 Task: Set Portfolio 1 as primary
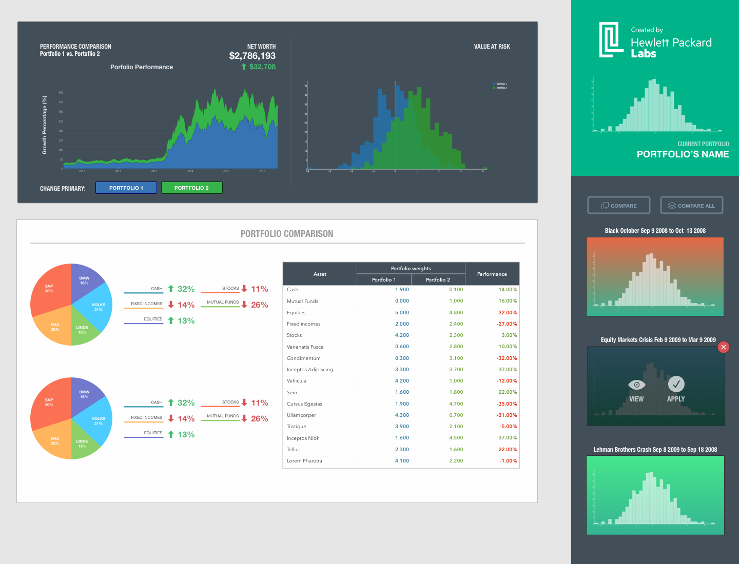[x=126, y=188]
